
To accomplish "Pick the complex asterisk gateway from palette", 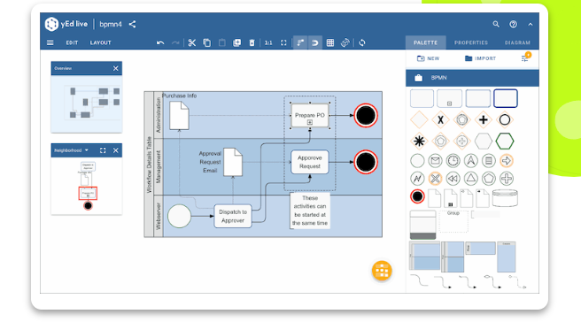I will pyautogui.click(x=419, y=141).
